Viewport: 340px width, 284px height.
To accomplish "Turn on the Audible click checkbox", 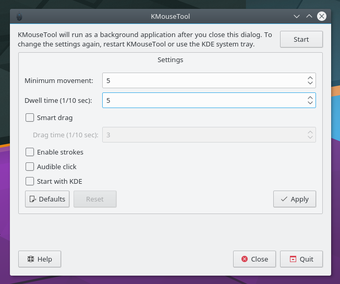I will (x=30, y=167).
